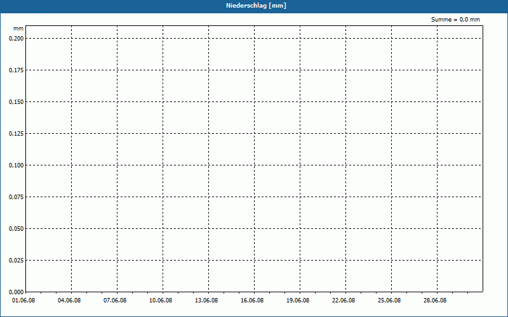Select the 0,200 y-axis value

pyautogui.click(x=17, y=39)
